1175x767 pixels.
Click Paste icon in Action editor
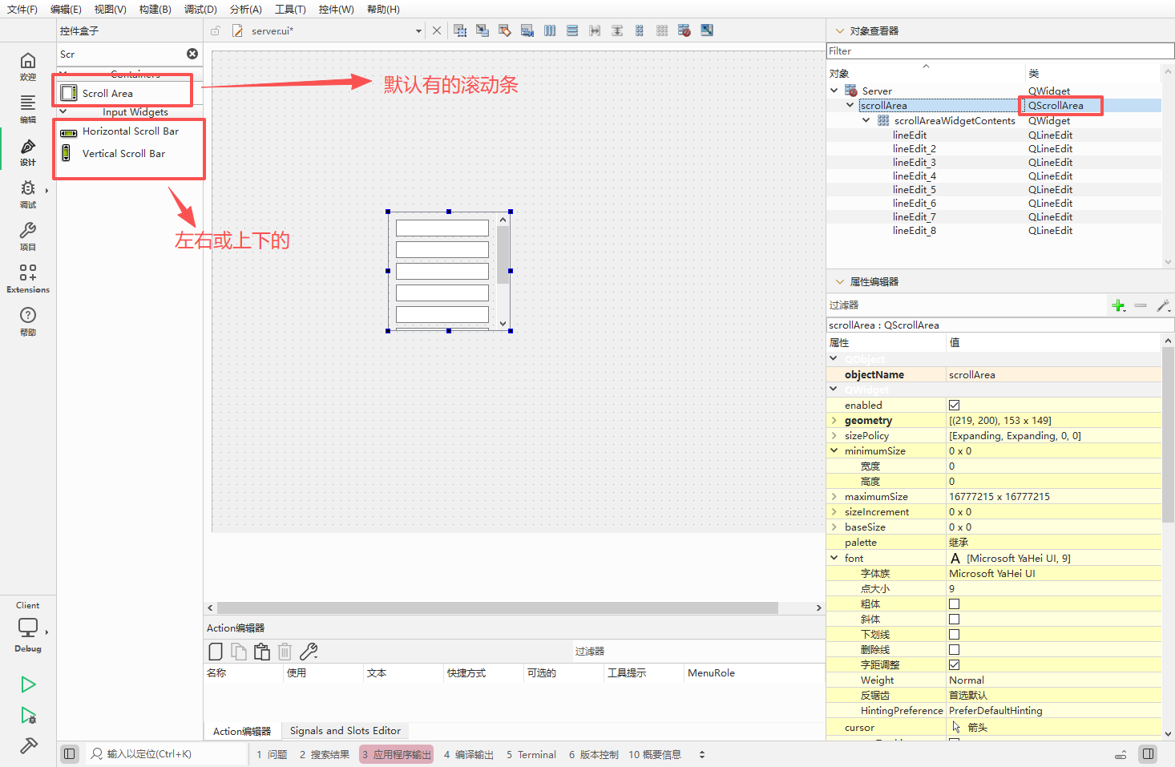pyautogui.click(x=262, y=652)
